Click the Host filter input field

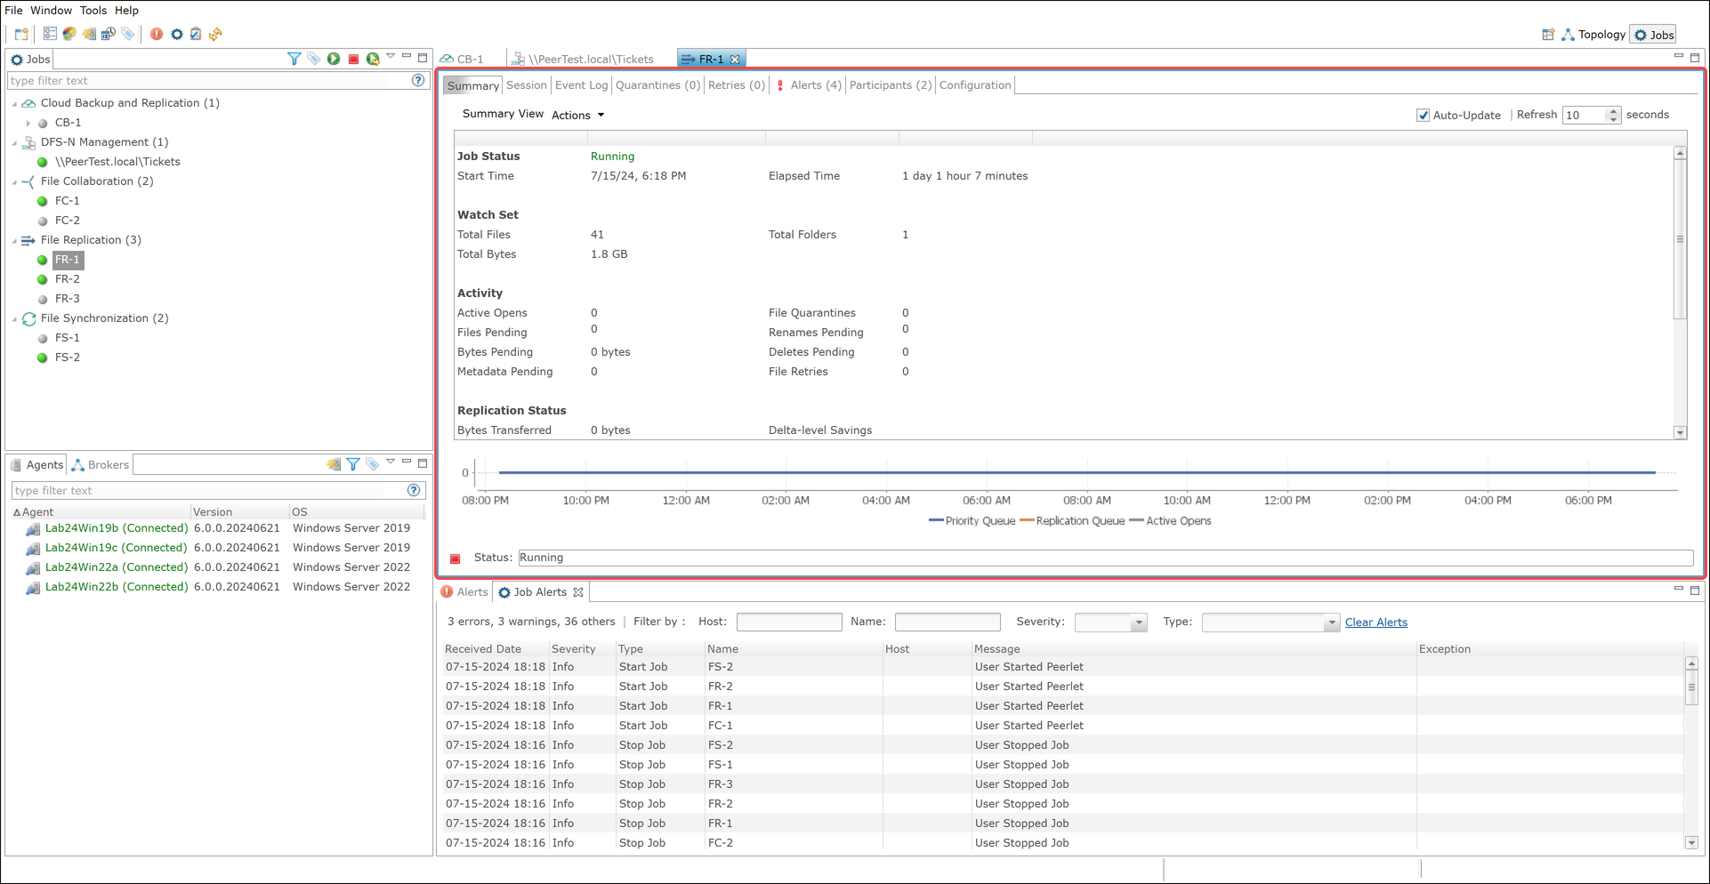tap(789, 623)
